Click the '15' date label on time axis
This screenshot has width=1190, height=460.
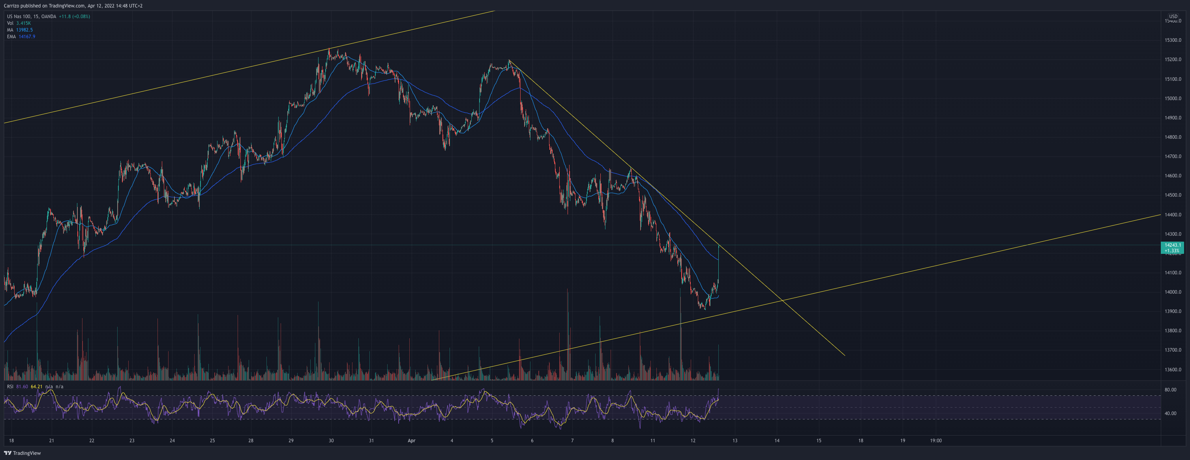click(819, 441)
